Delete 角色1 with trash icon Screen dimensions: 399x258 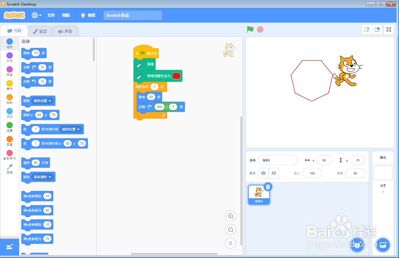(x=268, y=187)
